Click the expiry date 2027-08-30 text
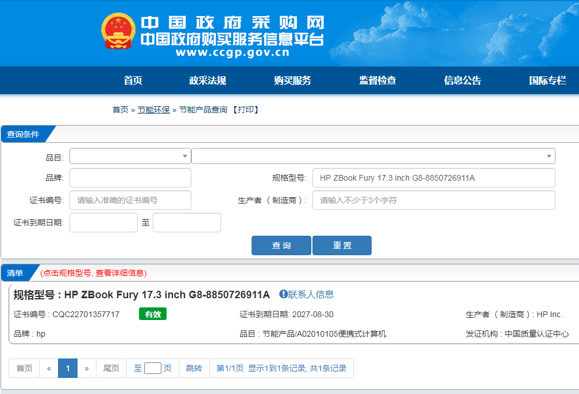Viewport: 579px width, 394px height. pos(312,314)
